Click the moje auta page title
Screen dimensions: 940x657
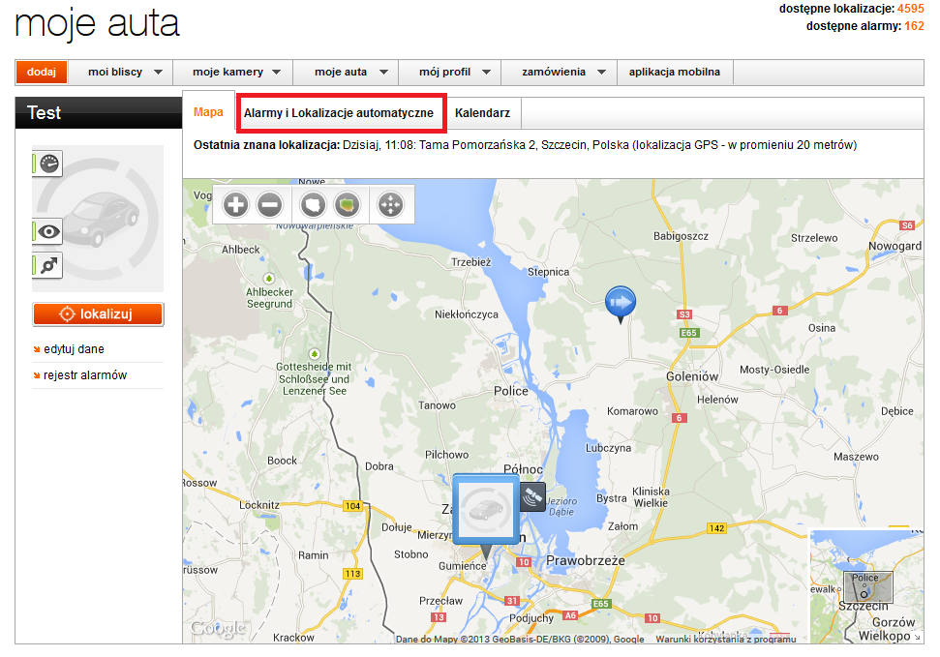click(97, 24)
